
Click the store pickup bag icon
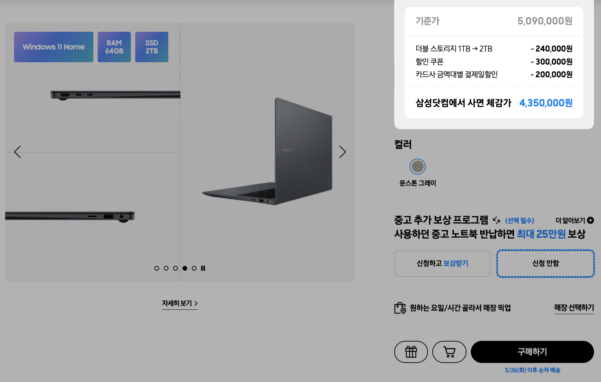tap(400, 308)
